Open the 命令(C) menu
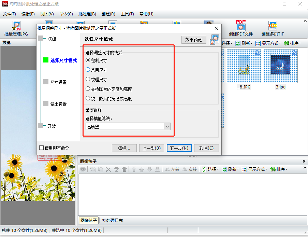This screenshot has height=237, width=308. (66, 14)
